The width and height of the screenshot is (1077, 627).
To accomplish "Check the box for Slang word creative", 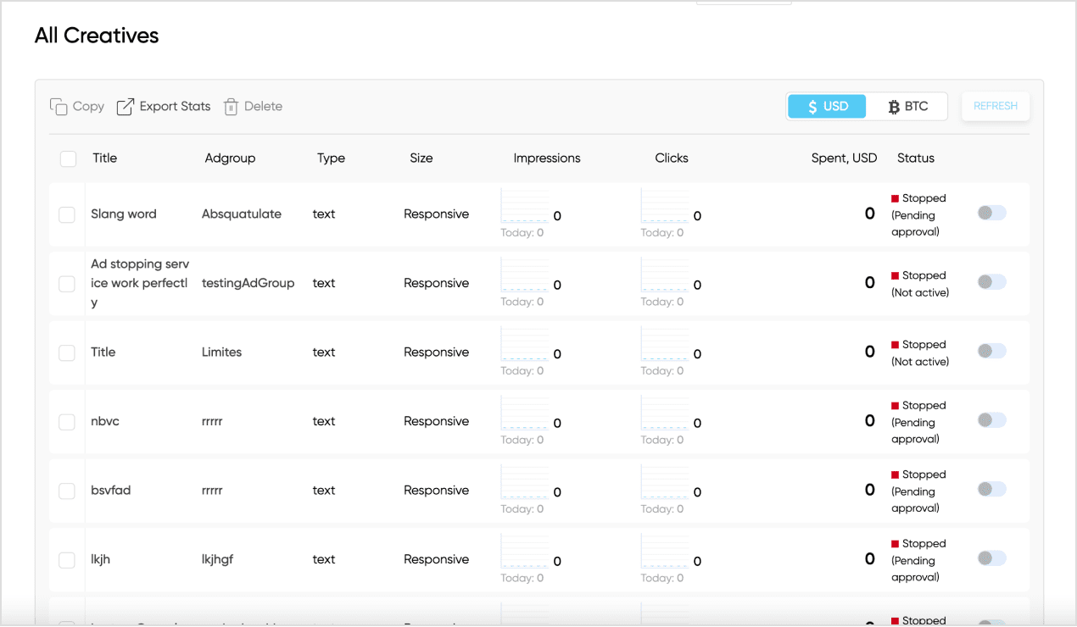I will (x=67, y=215).
